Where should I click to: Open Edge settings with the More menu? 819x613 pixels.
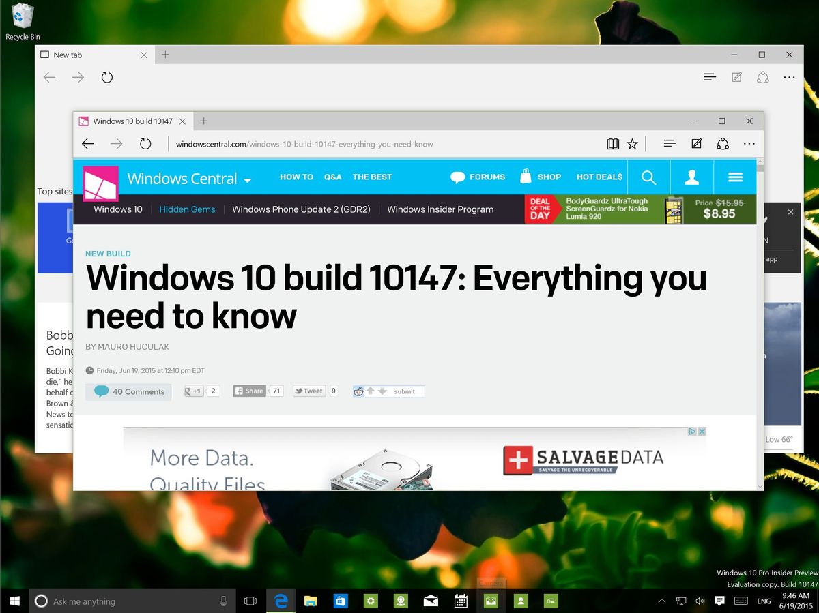tap(749, 144)
